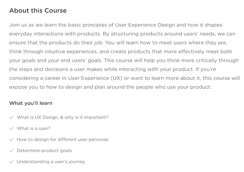Click checkmark next to 'What is a user?'

(12, 128)
